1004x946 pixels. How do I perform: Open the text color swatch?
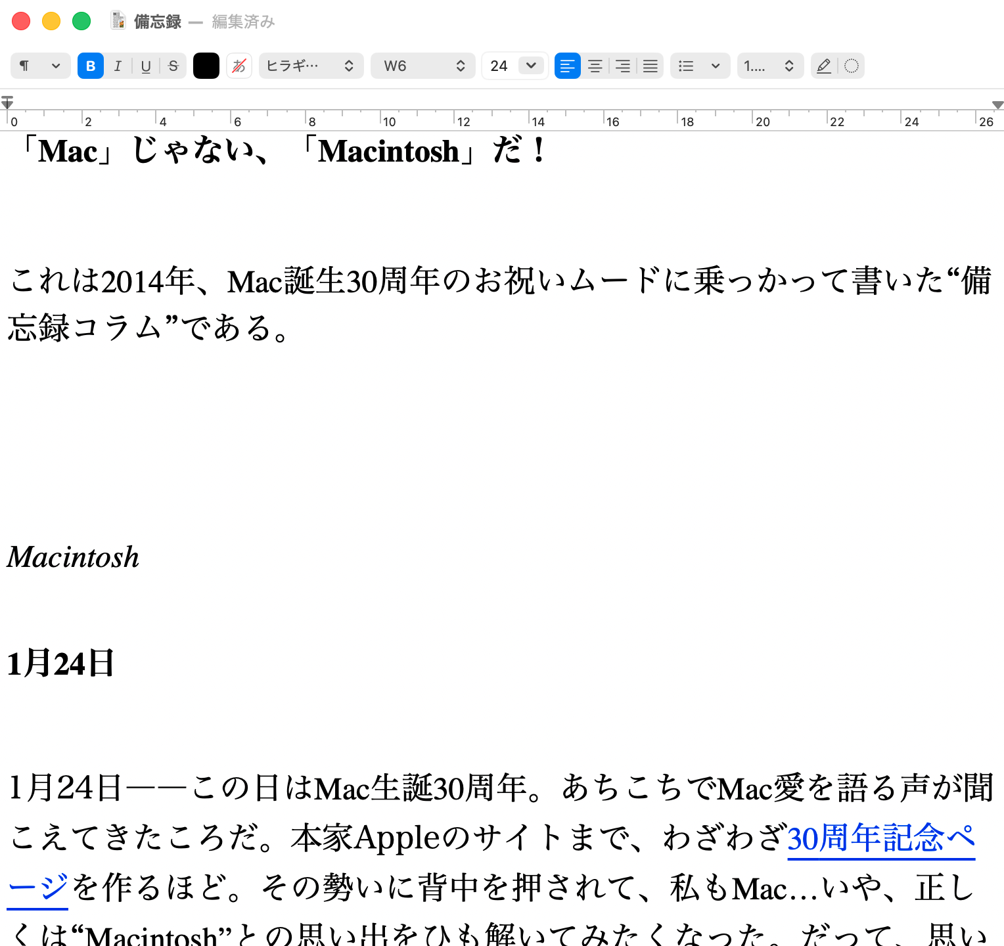(x=206, y=66)
